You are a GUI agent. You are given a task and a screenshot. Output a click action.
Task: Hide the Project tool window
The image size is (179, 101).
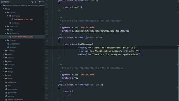point(43,2)
